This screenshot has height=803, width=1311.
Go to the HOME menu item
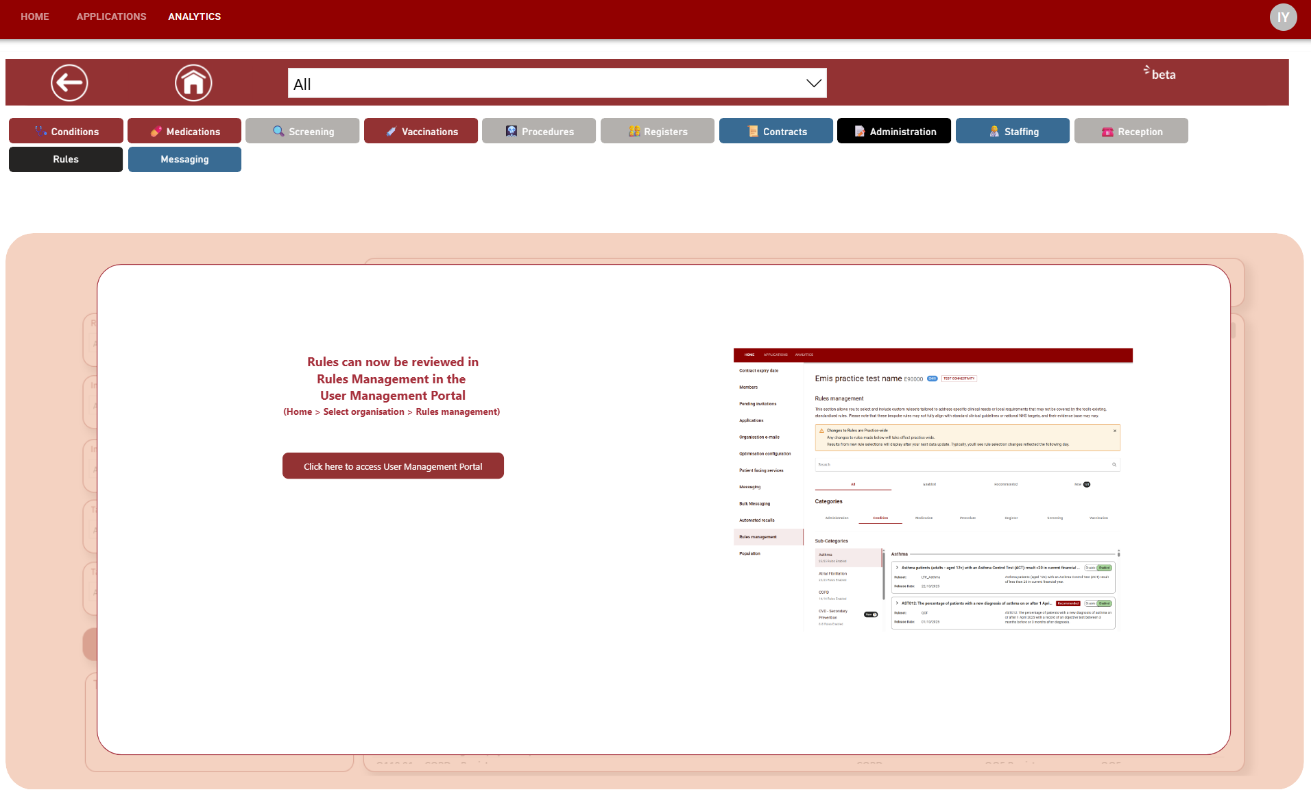pos(35,16)
